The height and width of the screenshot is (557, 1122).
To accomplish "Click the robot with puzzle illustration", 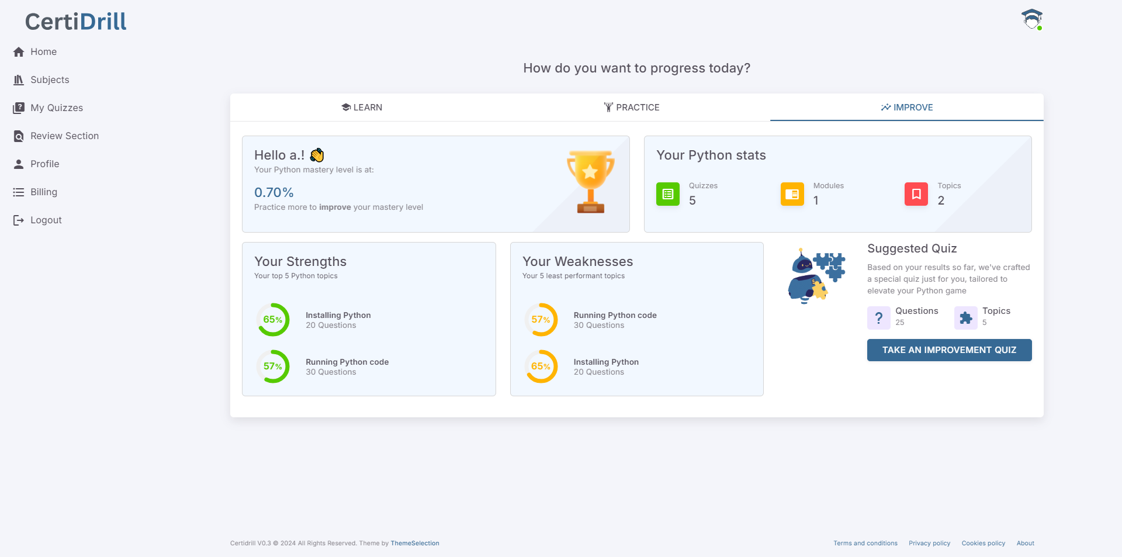I will [816, 276].
